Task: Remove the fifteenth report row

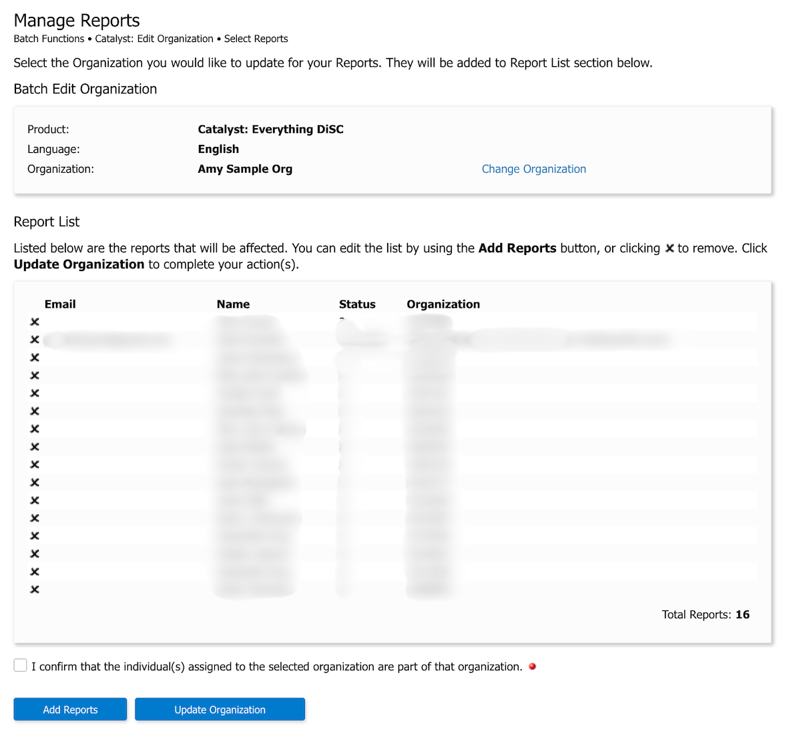Action: 35,571
